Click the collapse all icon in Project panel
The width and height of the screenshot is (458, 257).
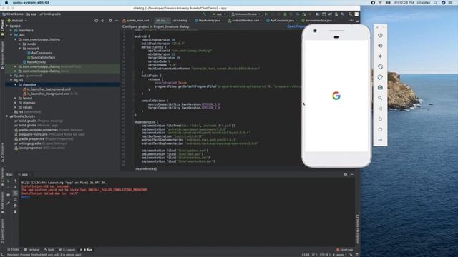point(102,21)
